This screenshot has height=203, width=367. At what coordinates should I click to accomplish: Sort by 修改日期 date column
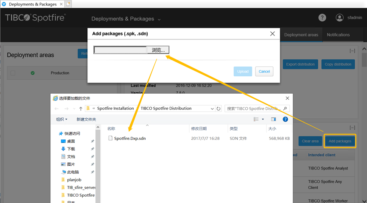[x=199, y=129]
